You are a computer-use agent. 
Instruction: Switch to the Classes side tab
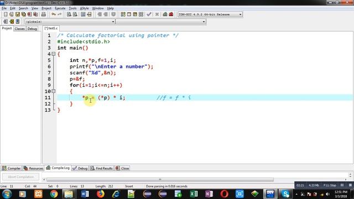[x=20, y=29]
